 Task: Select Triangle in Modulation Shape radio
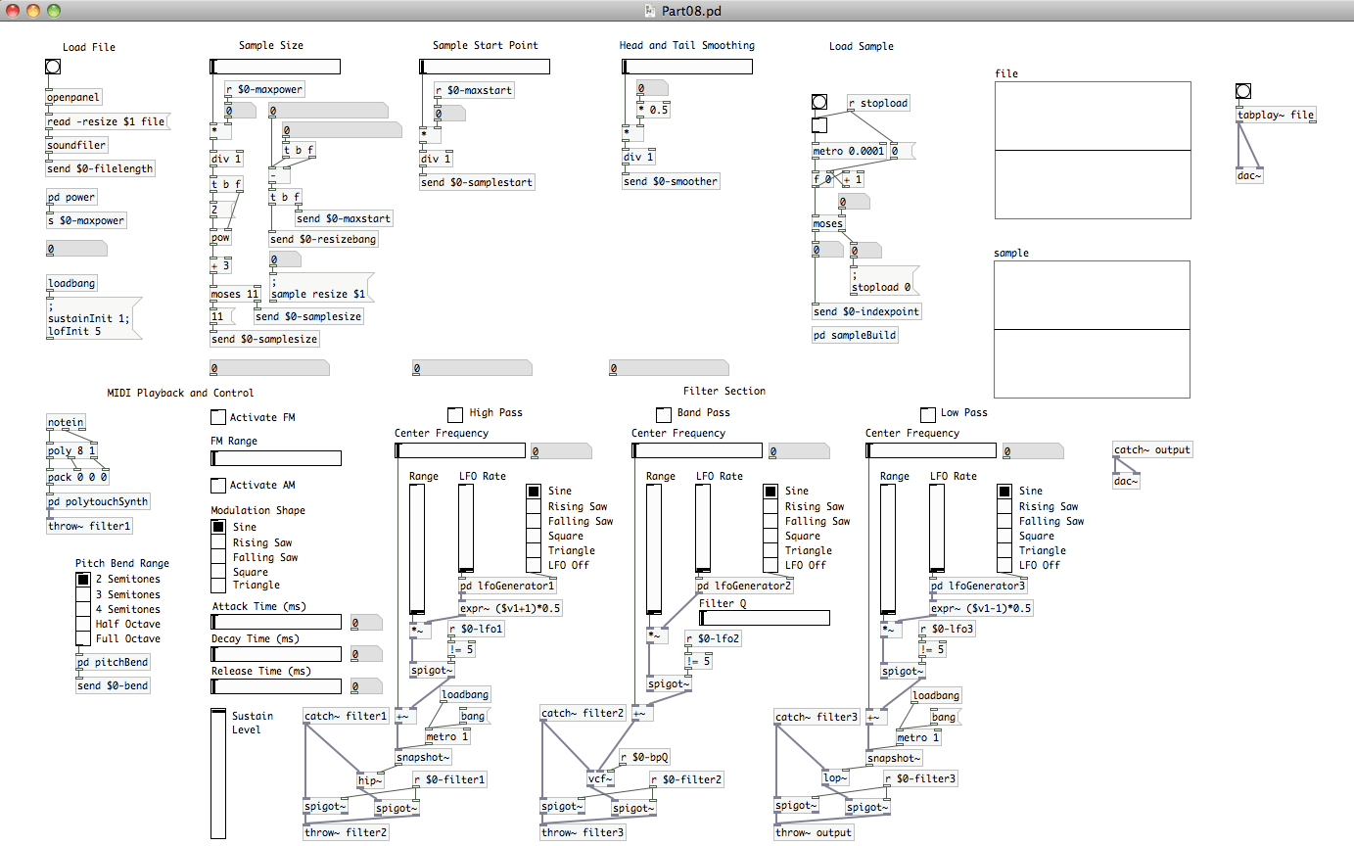click(218, 586)
